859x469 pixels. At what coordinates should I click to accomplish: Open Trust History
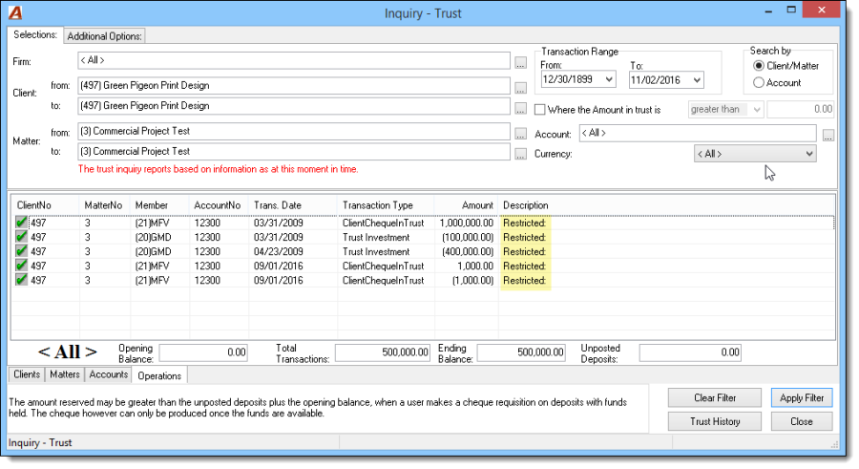pyautogui.click(x=714, y=421)
